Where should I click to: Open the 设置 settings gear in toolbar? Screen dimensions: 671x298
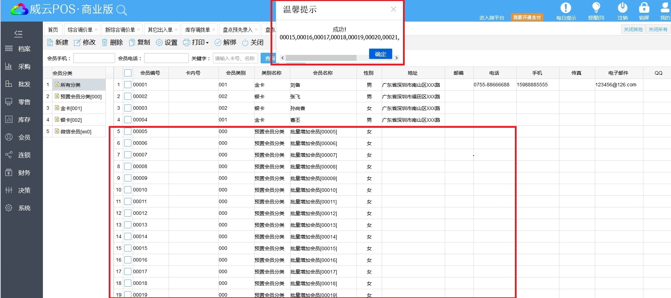(159, 42)
